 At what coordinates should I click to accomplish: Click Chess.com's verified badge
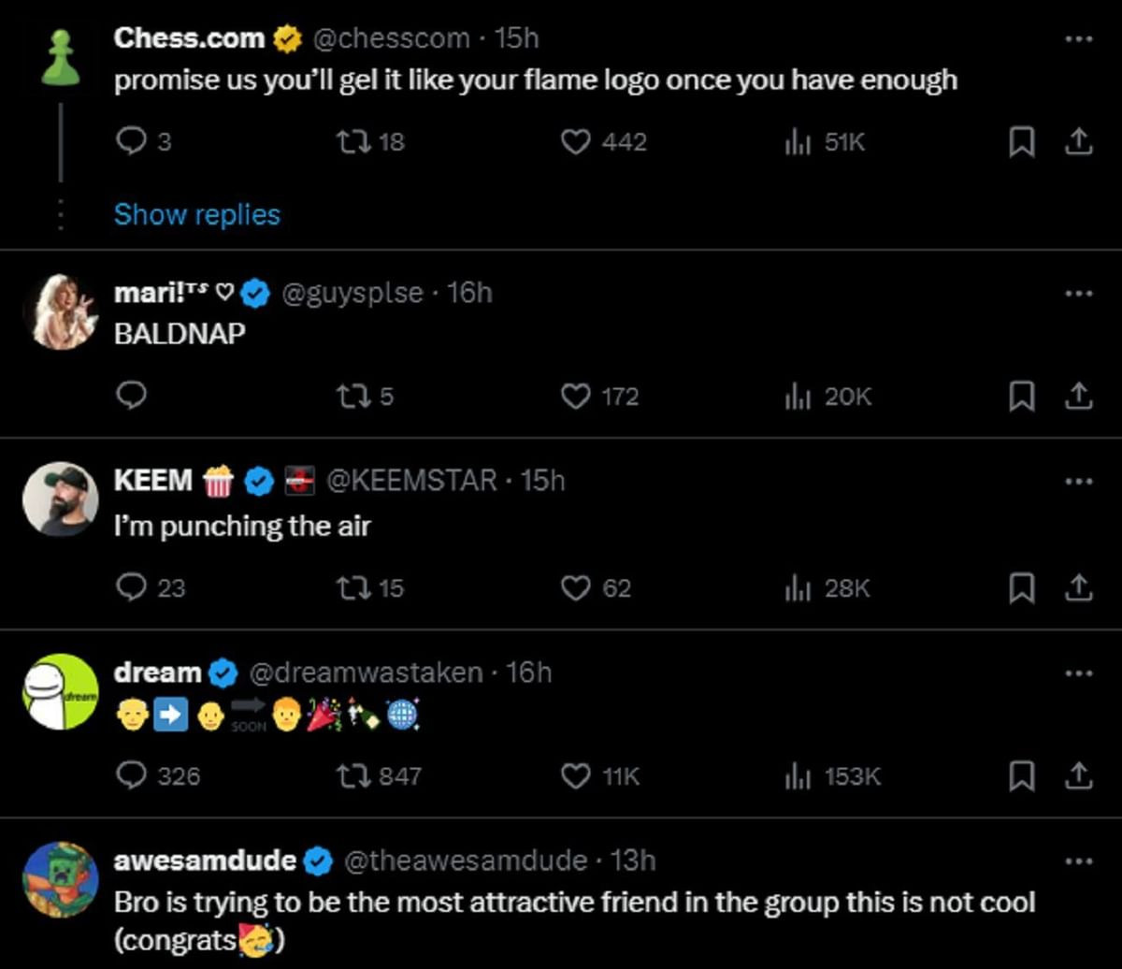(x=286, y=38)
